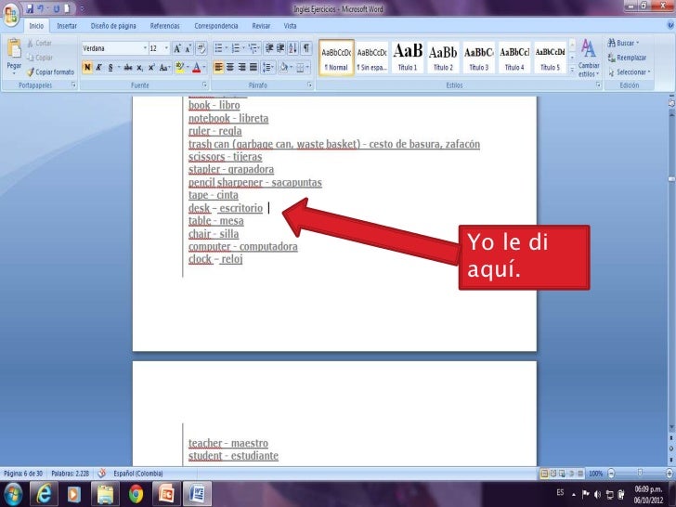Switch to Insertar tab
This screenshot has width=676, height=507.
click(67, 26)
